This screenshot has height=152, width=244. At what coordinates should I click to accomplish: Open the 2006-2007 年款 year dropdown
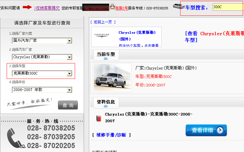coord(42,90)
